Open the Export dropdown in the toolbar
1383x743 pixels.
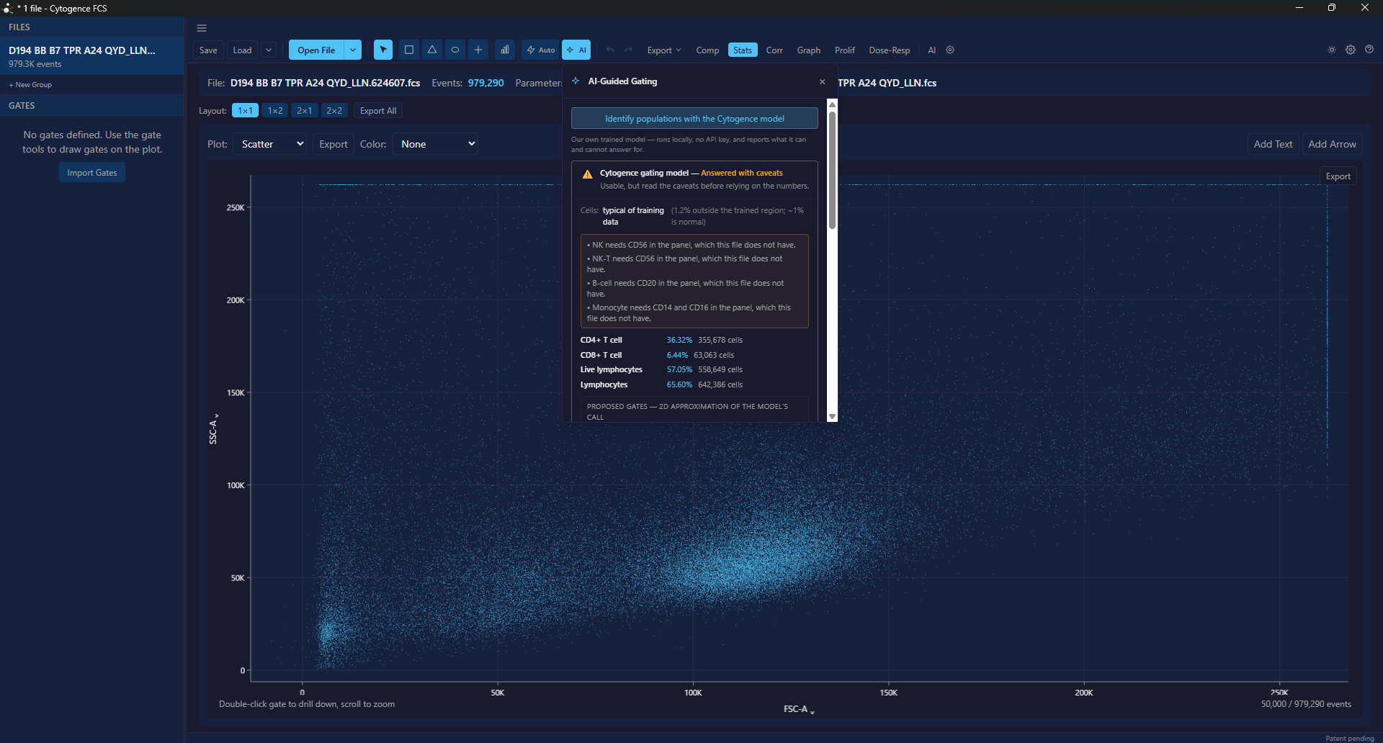(664, 50)
